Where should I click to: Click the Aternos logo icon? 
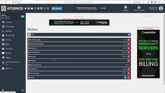point(4,9)
